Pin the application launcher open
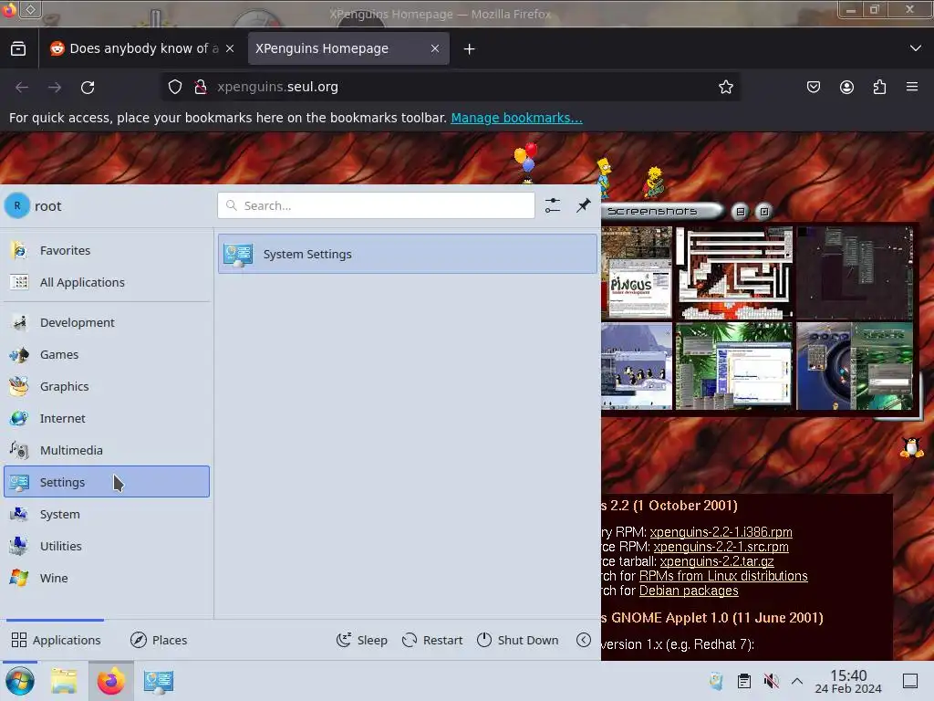The height and width of the screenshot is (701, 934). pyautogui.click(x=583, y=205)
